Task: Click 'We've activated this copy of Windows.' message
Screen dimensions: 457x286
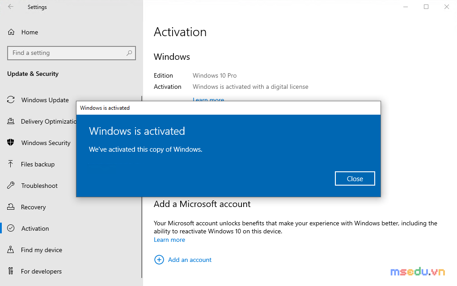Action: pos(145,149)
